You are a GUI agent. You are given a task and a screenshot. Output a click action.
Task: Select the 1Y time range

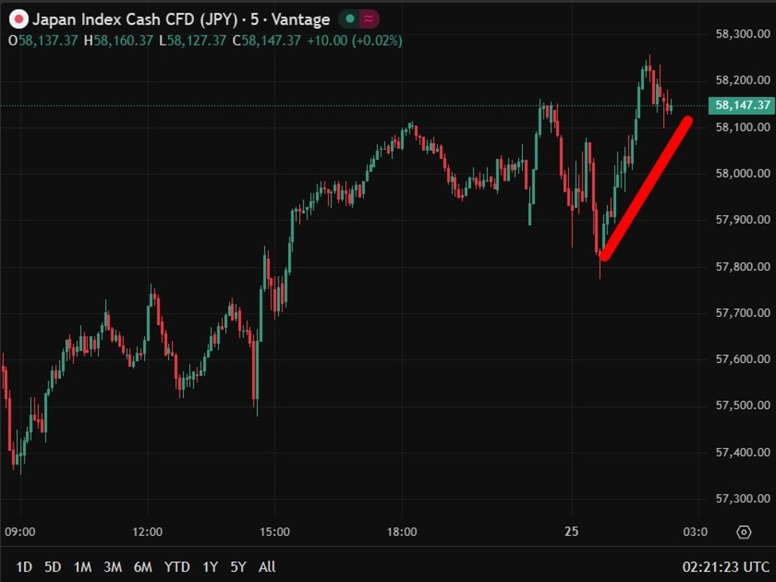209,567
